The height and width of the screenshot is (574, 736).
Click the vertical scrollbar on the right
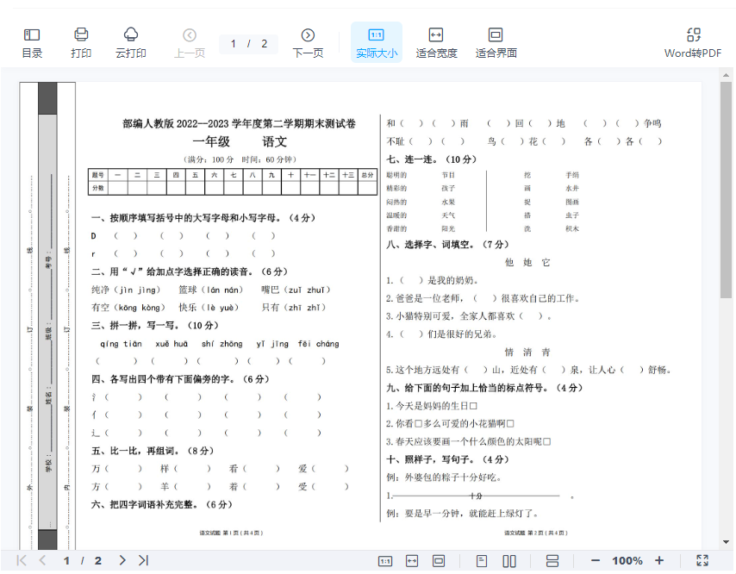click(x=727, y=190)
